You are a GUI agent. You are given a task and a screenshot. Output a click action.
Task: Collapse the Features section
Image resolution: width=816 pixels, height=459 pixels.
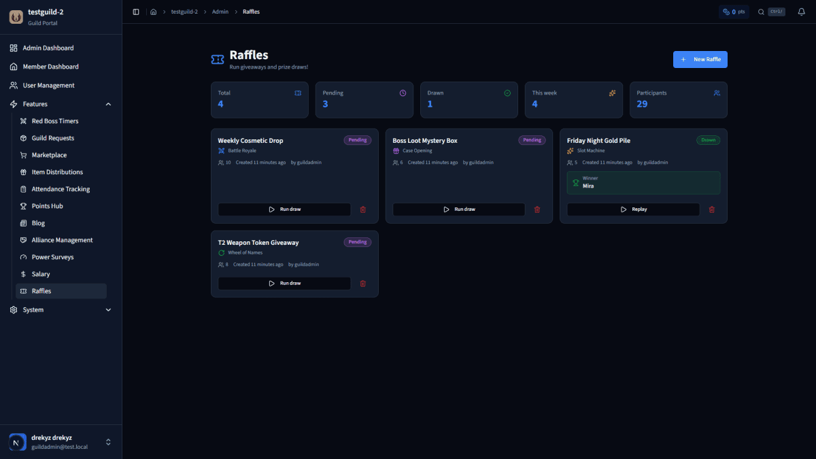coord(107,104)
